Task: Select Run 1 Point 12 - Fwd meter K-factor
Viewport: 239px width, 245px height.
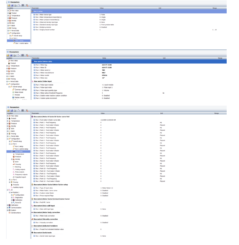Action: [x=48, y=181]
